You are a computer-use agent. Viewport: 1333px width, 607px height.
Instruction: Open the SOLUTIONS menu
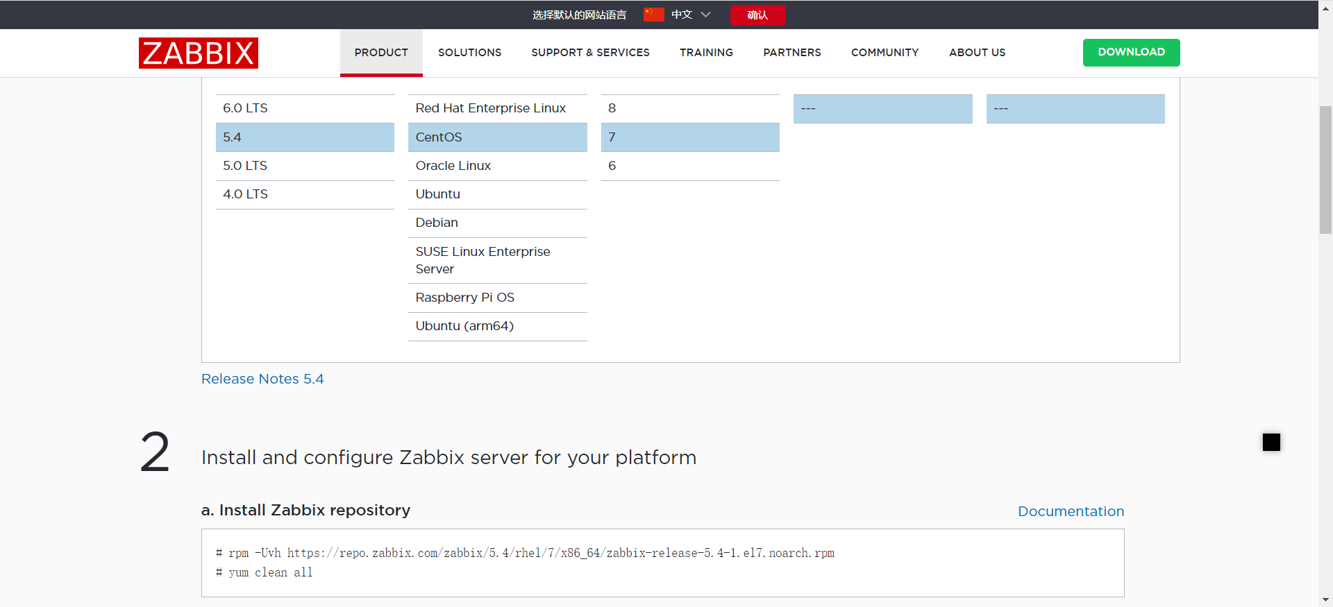point(469,53)
